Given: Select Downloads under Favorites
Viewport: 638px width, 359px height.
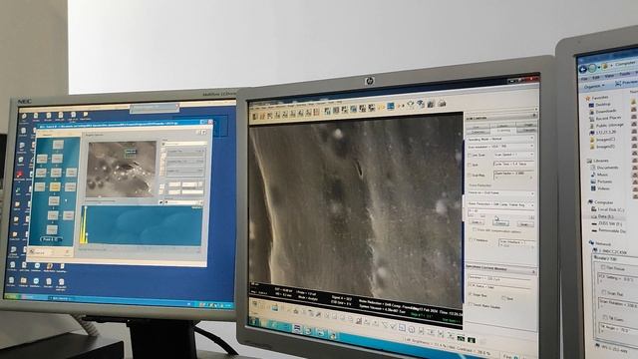Looking at the screenshot, I should pyautogui.click(x=602, y=112).
